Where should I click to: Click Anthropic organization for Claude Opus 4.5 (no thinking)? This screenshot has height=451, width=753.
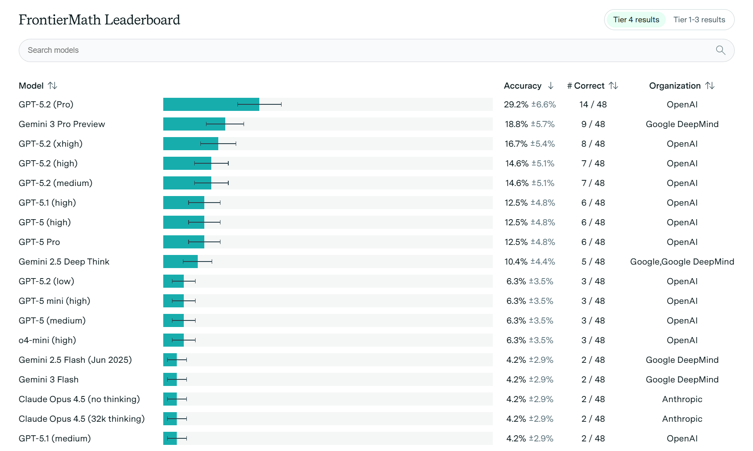682,399
